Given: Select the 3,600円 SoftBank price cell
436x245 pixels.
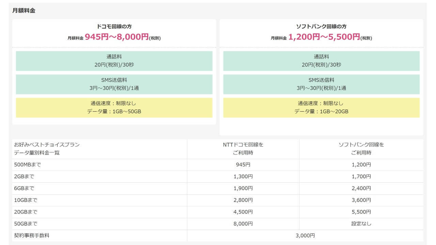Looking at the screenshot, I should tap(361, 200).
